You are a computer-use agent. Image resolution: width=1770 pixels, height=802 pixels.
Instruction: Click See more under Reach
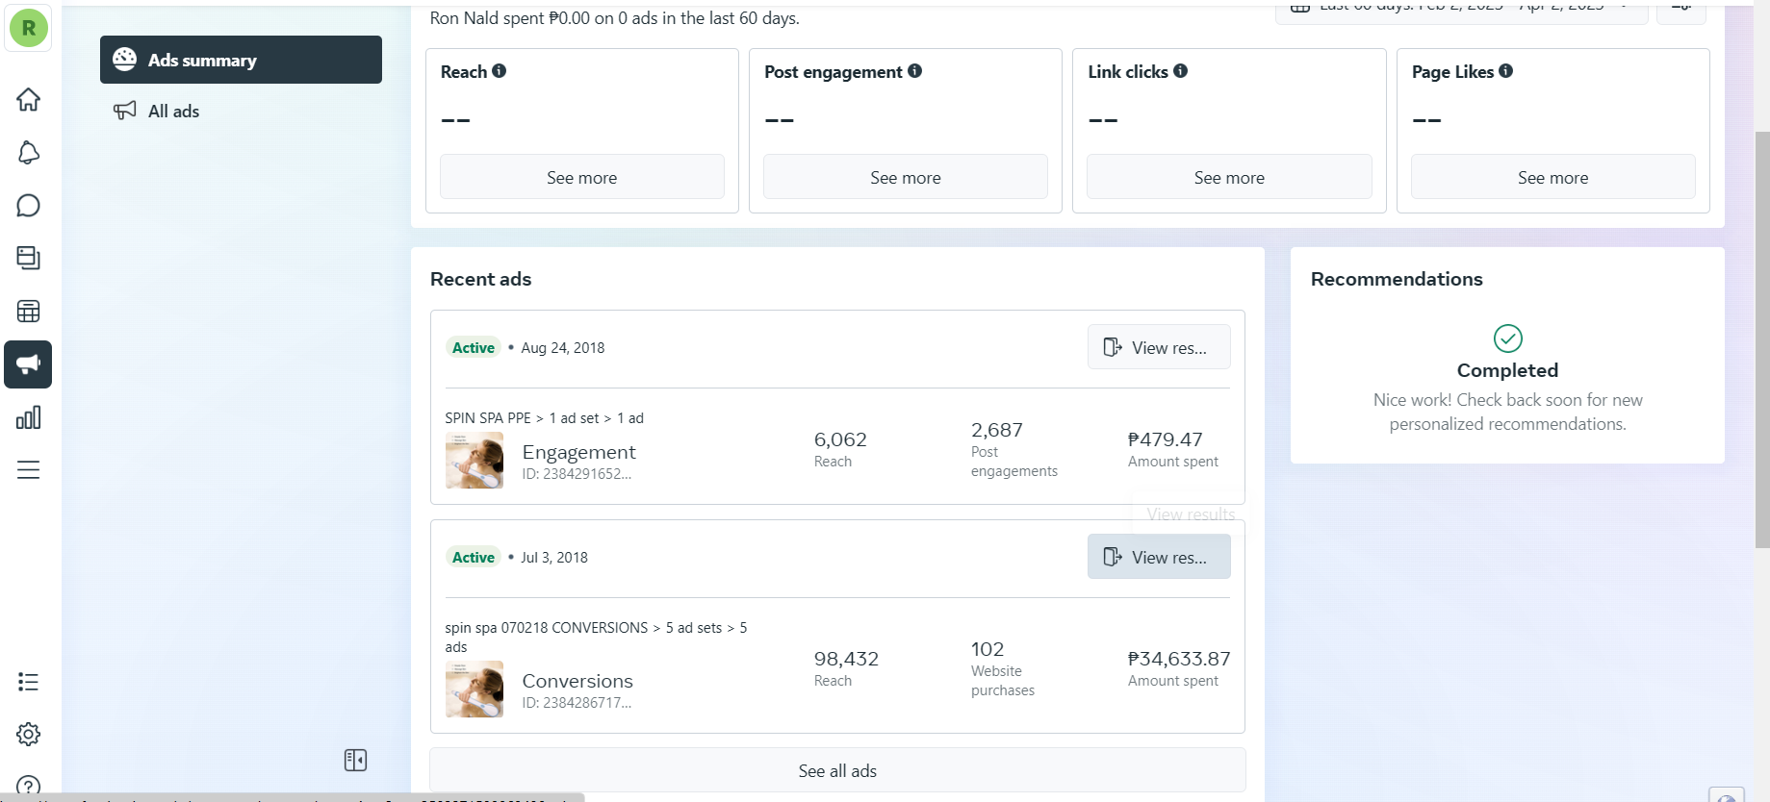tap(581, 178)
